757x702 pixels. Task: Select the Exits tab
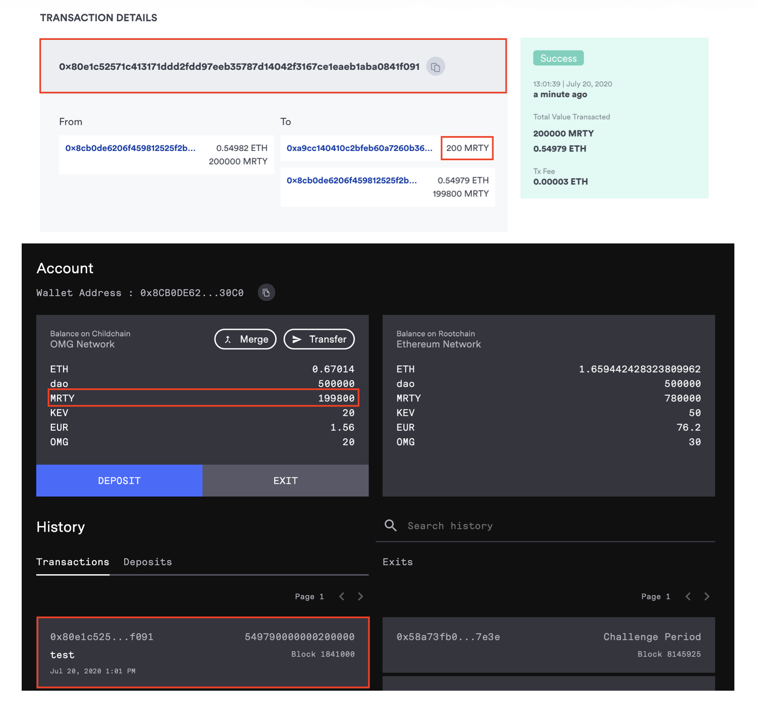(397, 562)
